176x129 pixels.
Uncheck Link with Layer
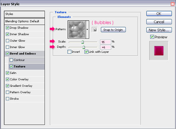tap(86, 52)
